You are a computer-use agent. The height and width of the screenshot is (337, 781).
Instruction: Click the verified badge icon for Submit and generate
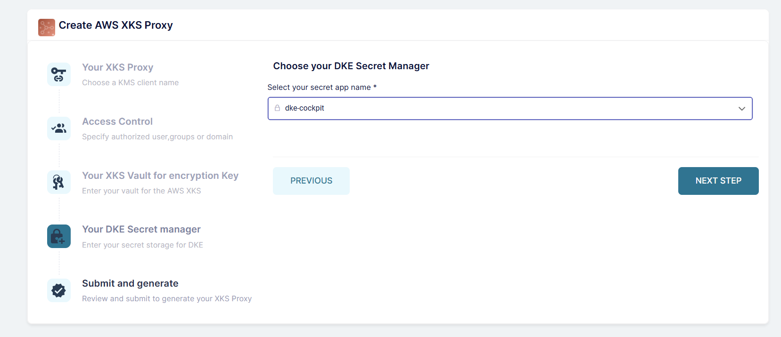59,290
